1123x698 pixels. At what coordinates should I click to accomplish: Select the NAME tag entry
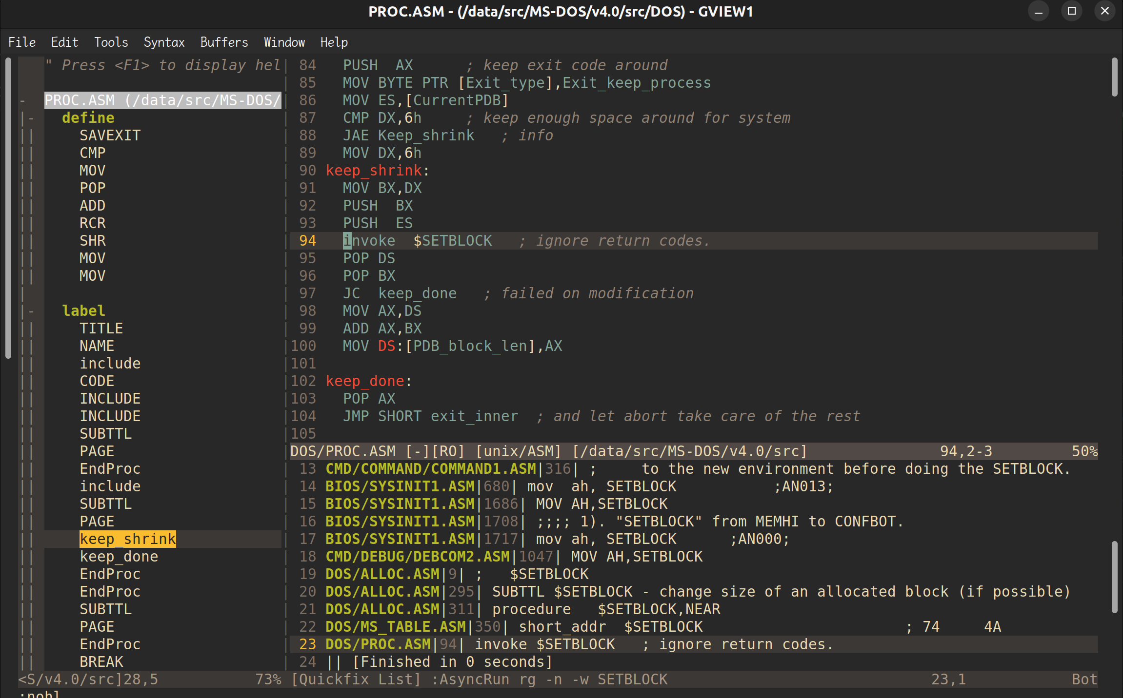click(x=97, y=346)
